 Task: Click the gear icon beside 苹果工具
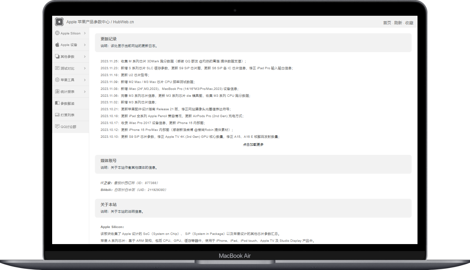click(x=57, y=80)
